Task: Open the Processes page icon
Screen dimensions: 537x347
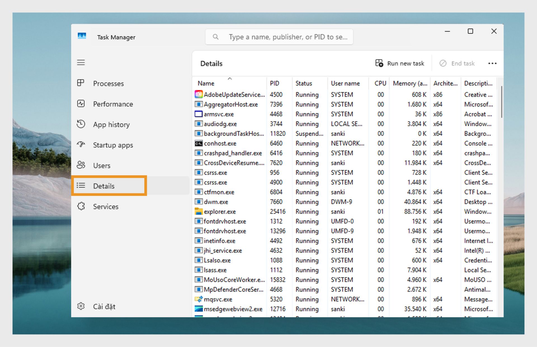Action: [81, 83]
